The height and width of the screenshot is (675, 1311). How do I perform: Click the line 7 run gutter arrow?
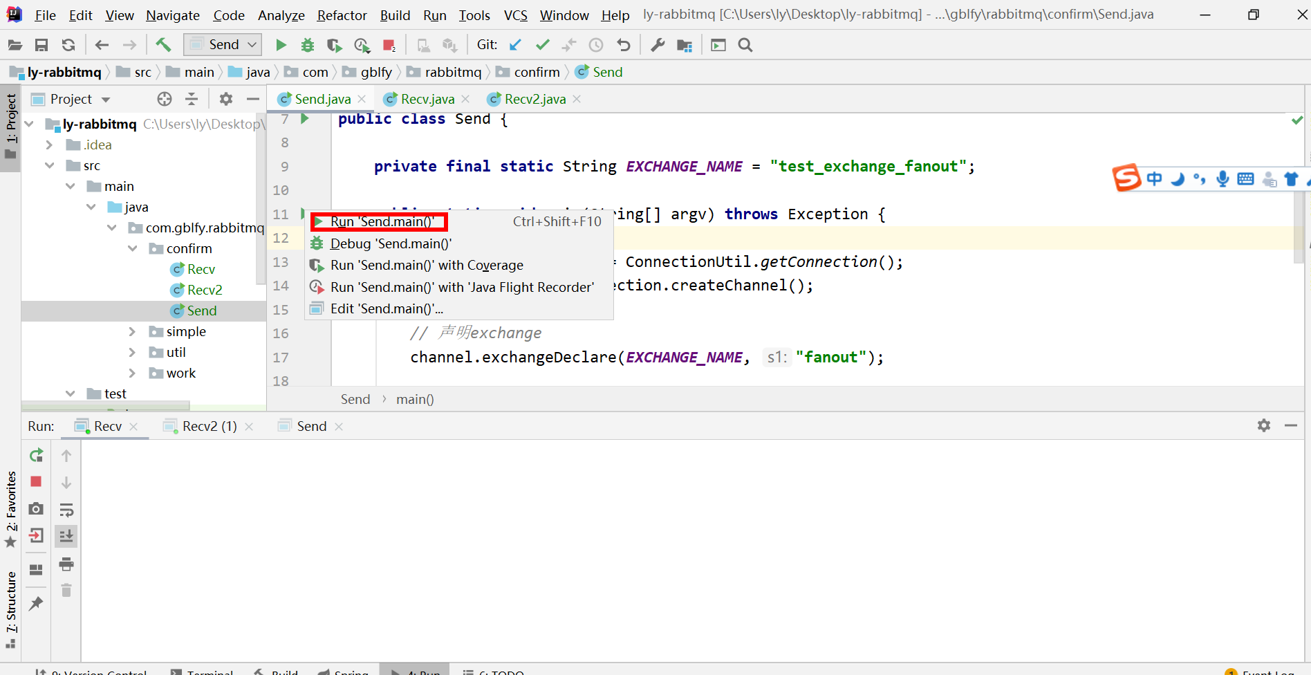[305, 119]
